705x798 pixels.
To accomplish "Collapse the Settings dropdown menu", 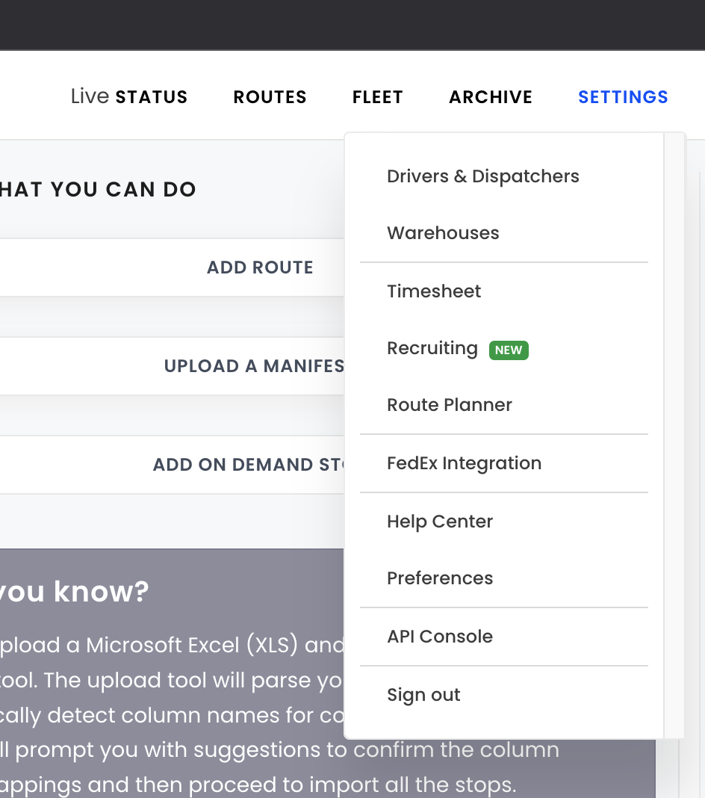I will point(623,97).
